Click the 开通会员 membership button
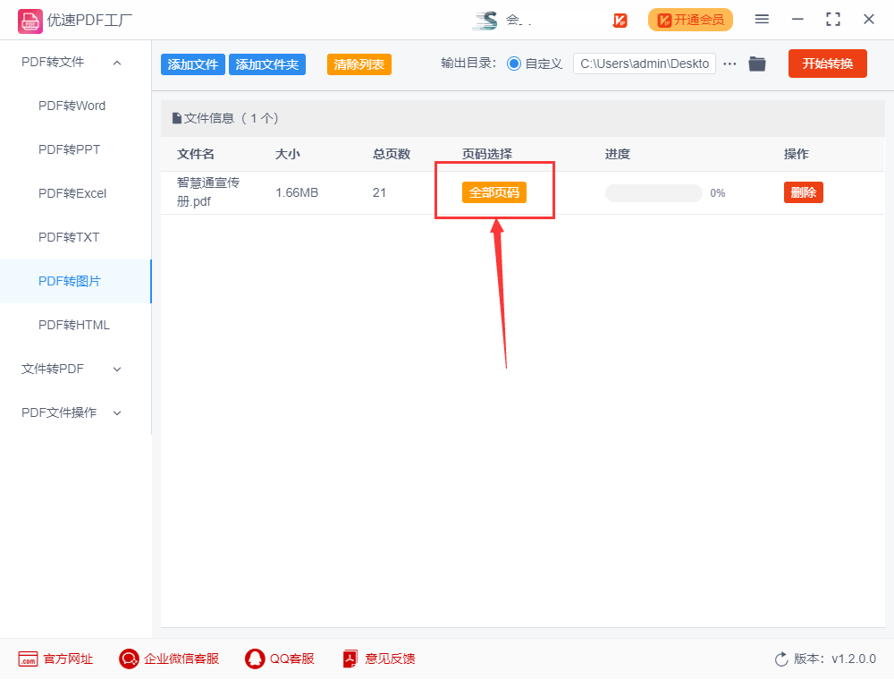This screenshot has height=680, width=894. coord(690,20)
